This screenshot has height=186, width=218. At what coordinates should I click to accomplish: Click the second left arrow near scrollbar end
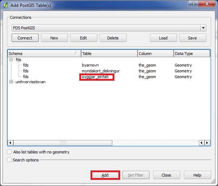point(202,143)
